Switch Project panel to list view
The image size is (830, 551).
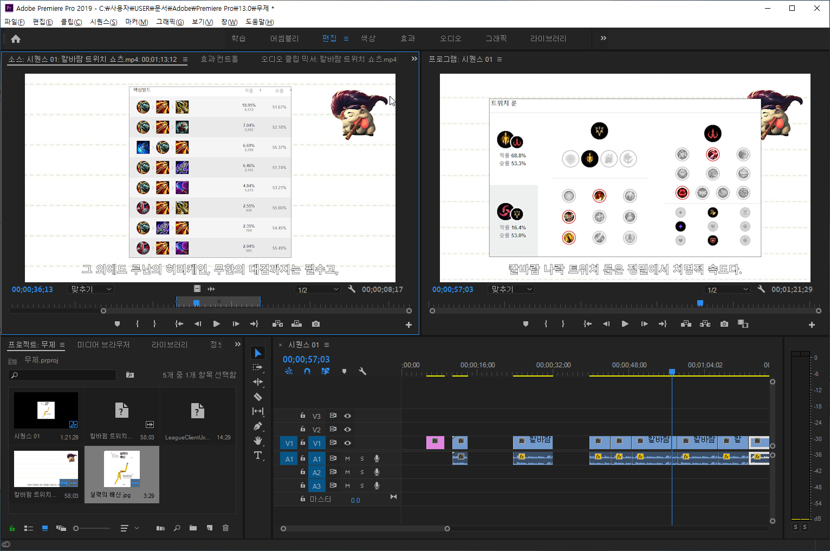click(29, 528)
